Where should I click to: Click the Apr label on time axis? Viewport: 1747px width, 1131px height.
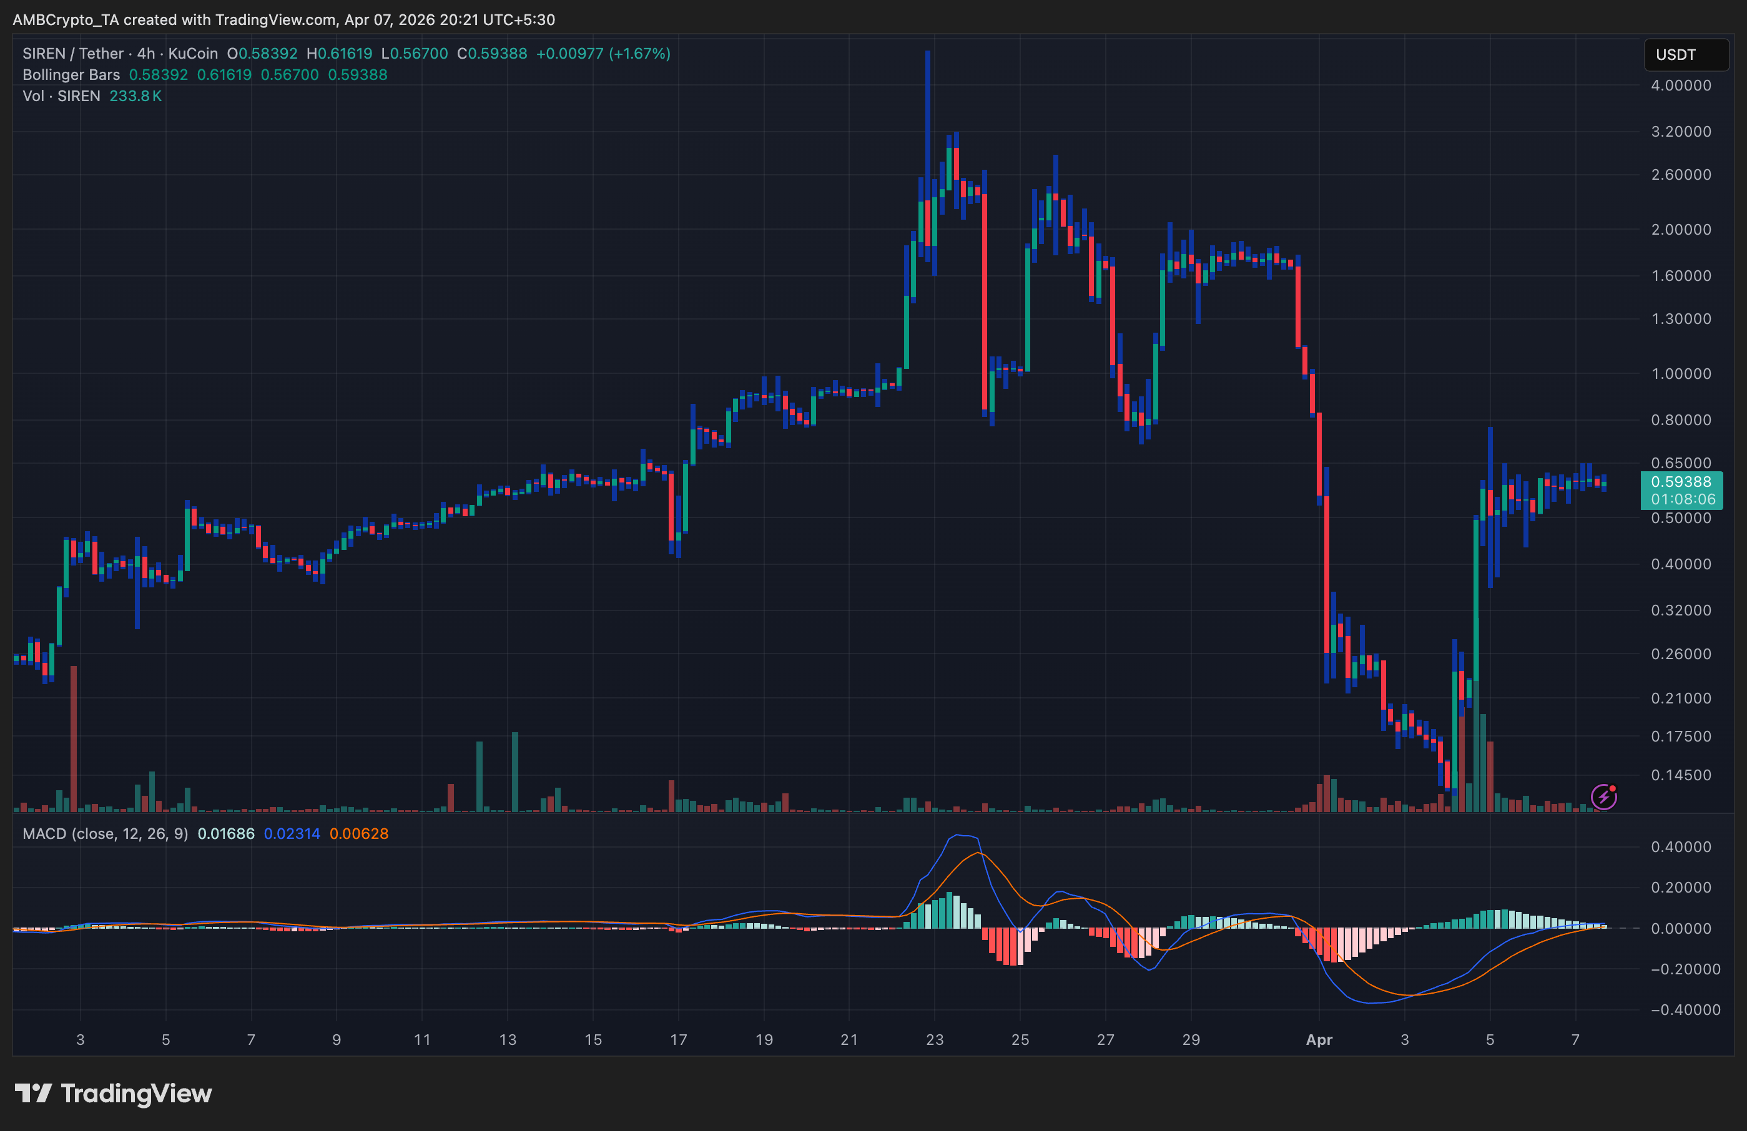click(x=1319, y=1039)
